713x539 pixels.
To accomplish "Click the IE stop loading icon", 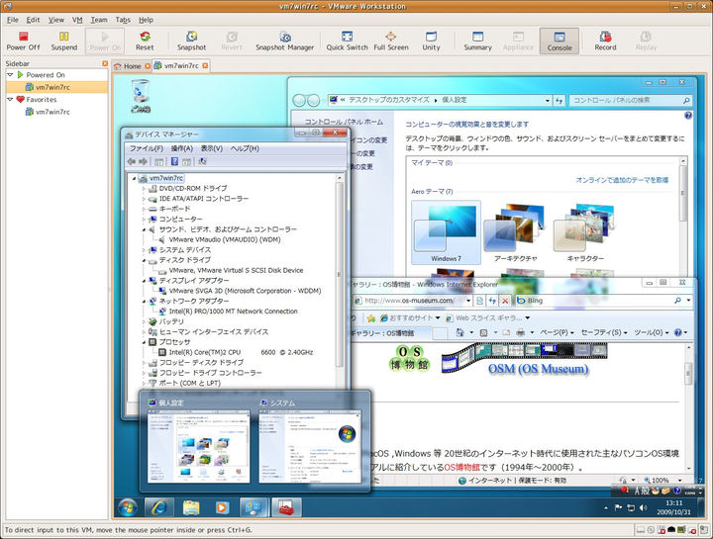I will pyautogui.click(x=505, y=301).
